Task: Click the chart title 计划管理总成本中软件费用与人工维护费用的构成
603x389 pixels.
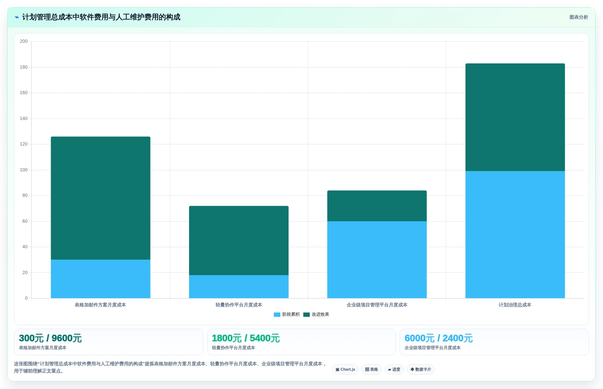Action: [x=101, y=17]
